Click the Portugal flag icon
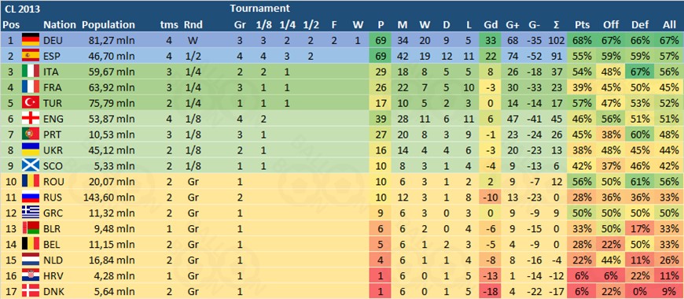684x299 pixels. (x=31, y=135)
